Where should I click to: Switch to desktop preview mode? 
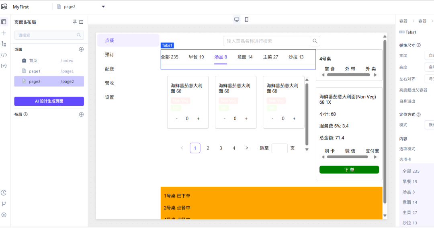[237, 20]
